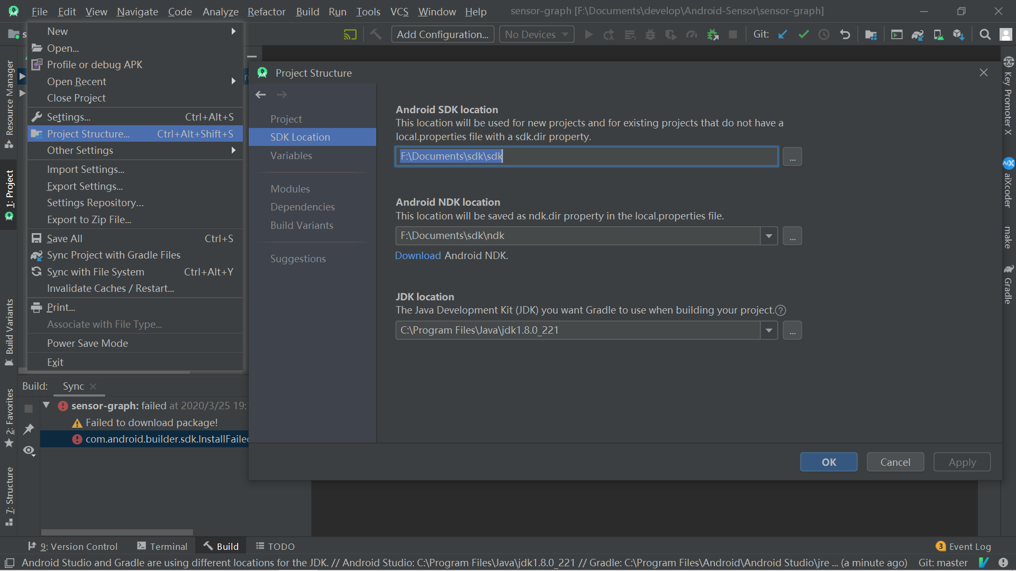Click Sync Project with Gradle elephant icon
1016x571 pixels.
tap(918, 34)
